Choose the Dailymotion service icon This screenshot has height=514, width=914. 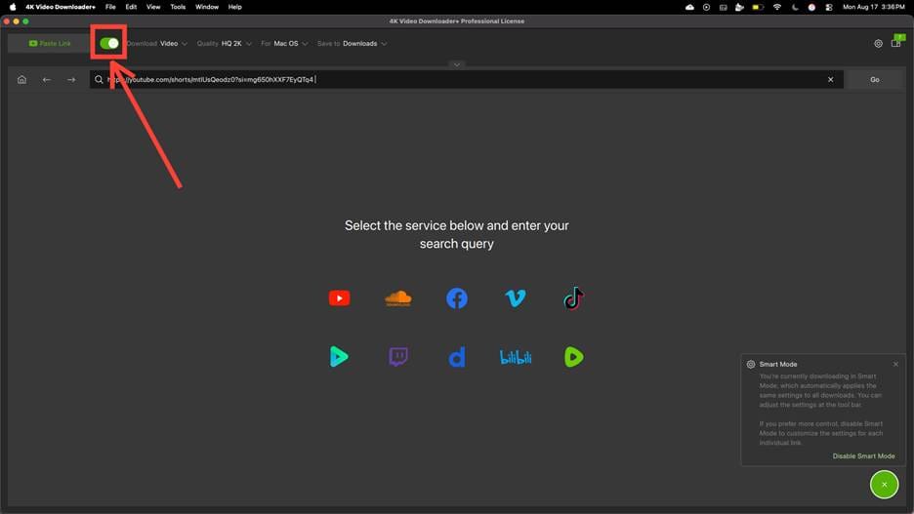click(x=457, y=357)
